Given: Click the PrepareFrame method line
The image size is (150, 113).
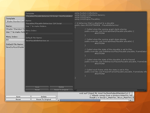Looking at the screenshot, I should (x=116, y=72).
